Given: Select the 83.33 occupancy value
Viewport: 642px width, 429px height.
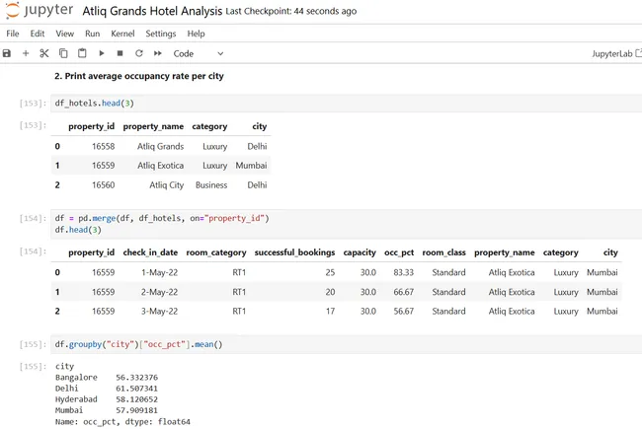Looking at the screenshot, I should 403,272.
